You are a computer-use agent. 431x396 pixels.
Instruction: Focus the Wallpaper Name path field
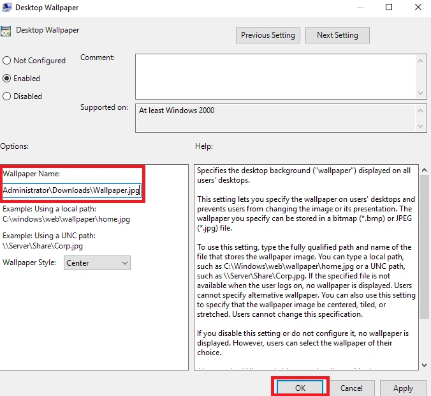[71, 190]
